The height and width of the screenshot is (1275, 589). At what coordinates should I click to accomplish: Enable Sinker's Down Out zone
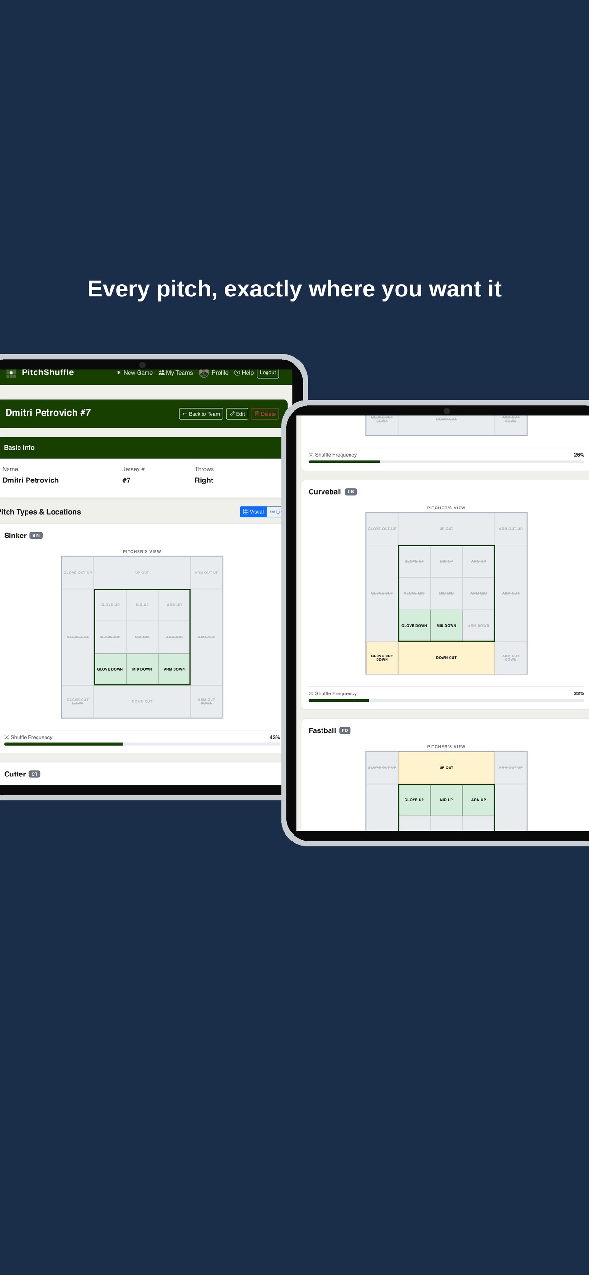142,702
